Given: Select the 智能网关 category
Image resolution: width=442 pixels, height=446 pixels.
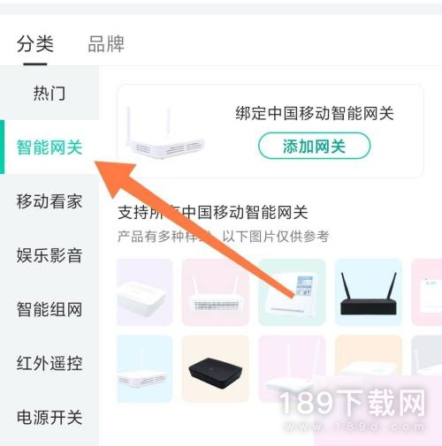Looking at the screenshot, I should tap(50, 147).
